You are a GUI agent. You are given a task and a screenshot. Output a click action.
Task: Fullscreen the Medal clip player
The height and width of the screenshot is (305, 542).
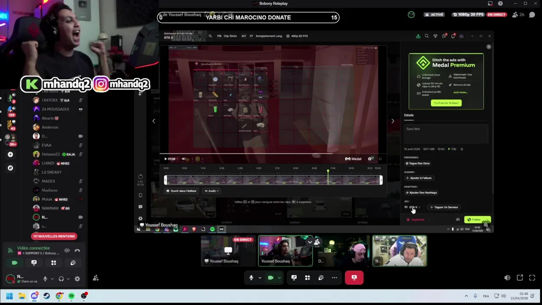coord(380,159)
